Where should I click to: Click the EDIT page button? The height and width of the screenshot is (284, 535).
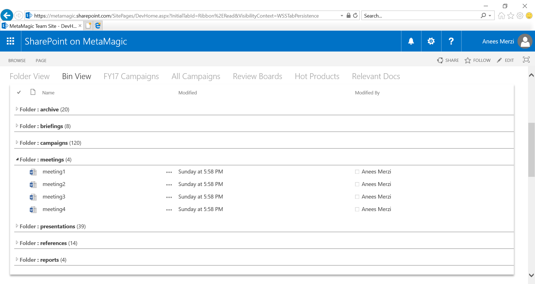pyautogui.click(x=505, y=60)
